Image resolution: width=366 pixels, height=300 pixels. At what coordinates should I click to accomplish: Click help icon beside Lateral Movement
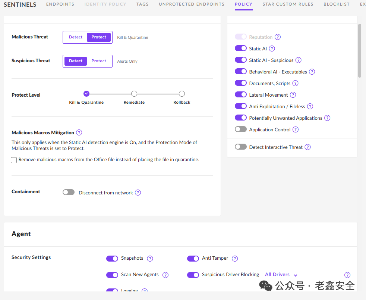coord(293,95)
